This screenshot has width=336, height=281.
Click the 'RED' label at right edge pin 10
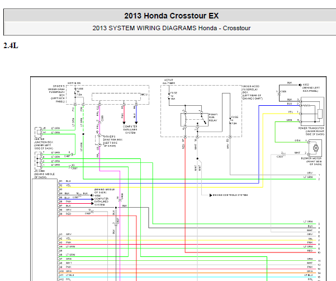click(x=310, y=251)
